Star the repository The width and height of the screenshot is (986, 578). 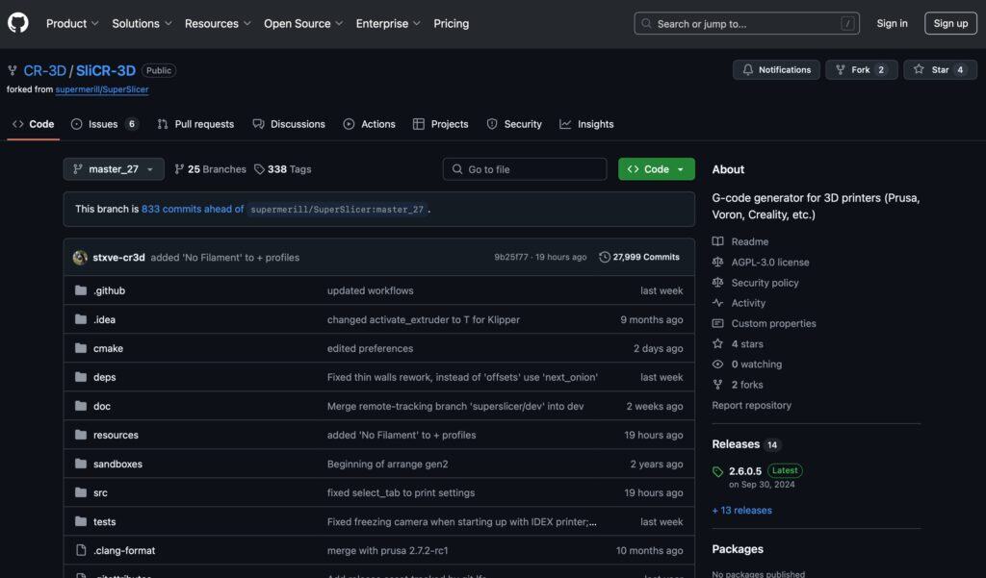pos(940,70)
